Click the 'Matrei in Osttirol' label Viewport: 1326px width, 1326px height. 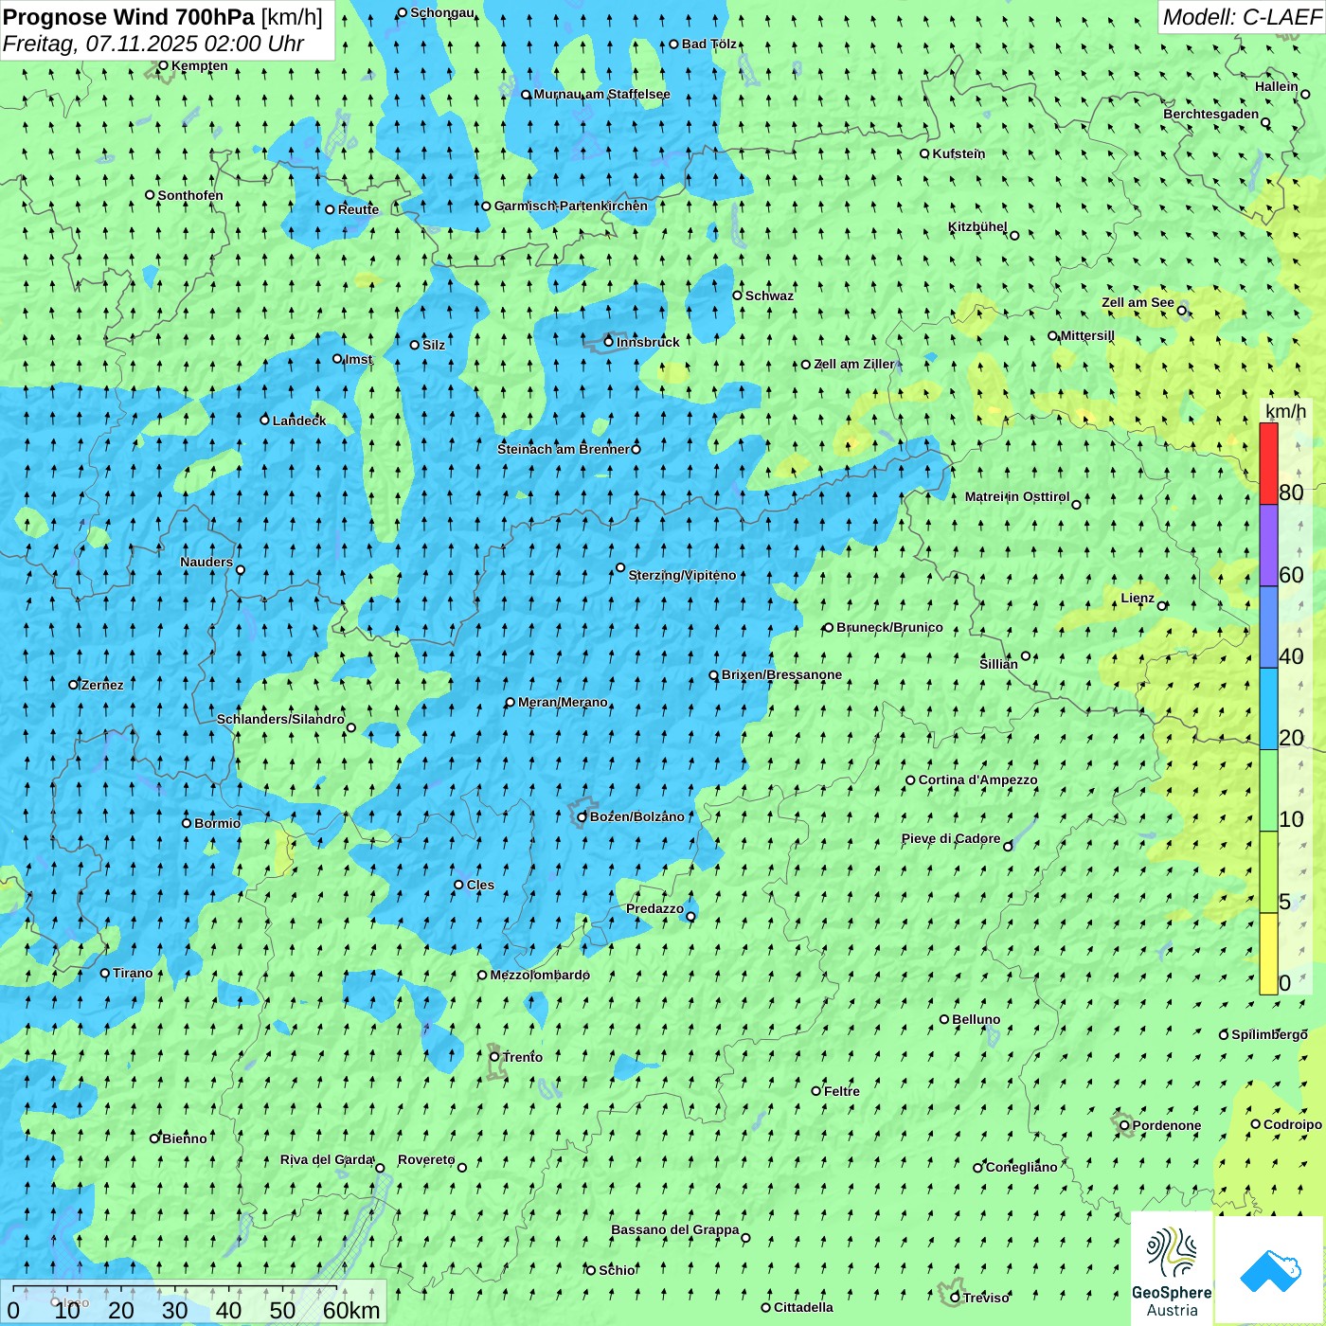click(x=1017, y=496)
